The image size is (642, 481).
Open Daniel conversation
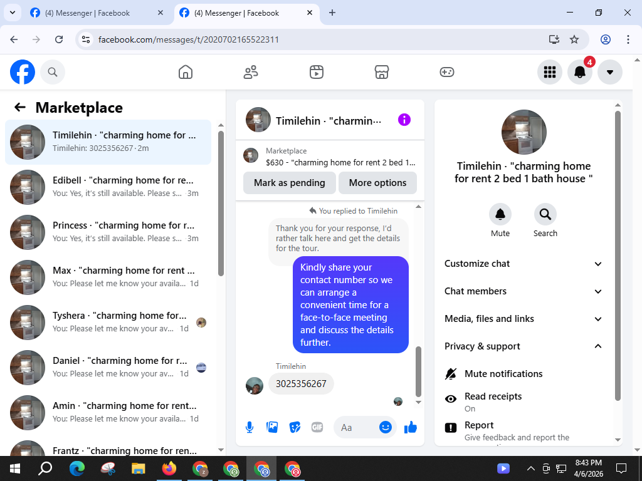pos(108,367)
